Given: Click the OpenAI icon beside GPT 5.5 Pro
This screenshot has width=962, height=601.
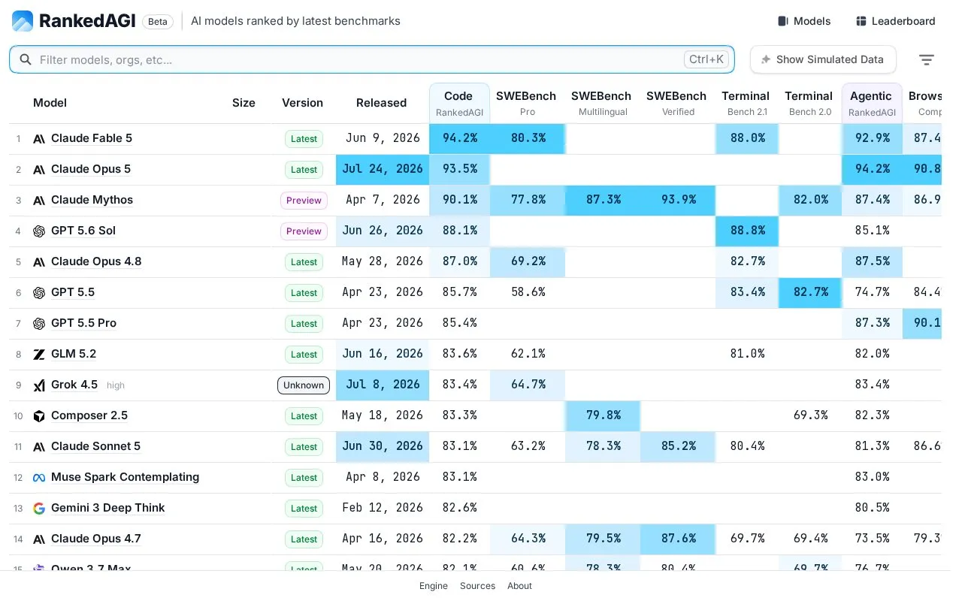Looking at the screenshot, I should point(39,323).
